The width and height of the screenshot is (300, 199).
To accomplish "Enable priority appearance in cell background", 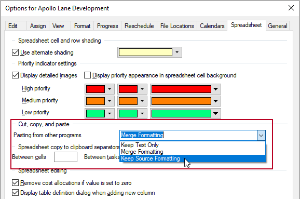I will click(x=87, y=75).
